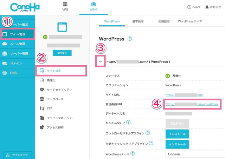Click help icon beside 自動キャッシュクリアプラグイン

(151, 143)
